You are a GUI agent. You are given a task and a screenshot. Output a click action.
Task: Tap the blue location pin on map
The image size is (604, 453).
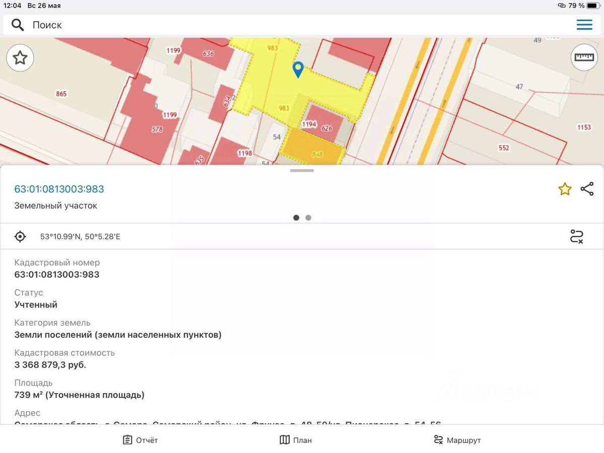click(x=298, y=69)
